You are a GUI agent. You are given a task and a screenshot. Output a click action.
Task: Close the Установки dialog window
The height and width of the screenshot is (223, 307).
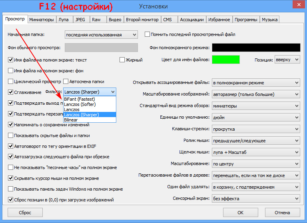click(x=299, y=4)
